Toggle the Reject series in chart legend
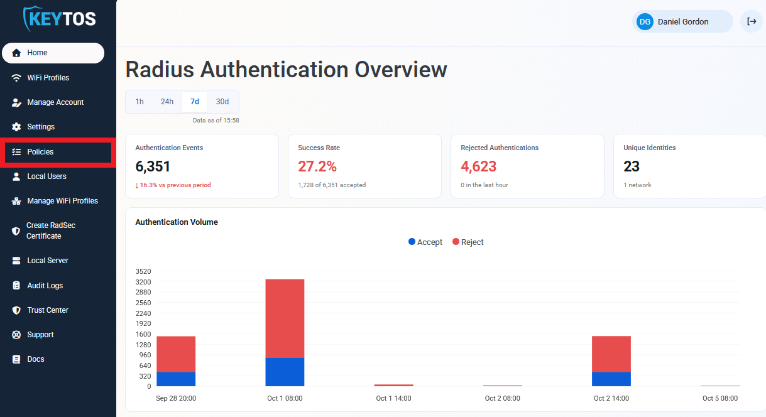 pyautogui.click(x=468, y=242)
